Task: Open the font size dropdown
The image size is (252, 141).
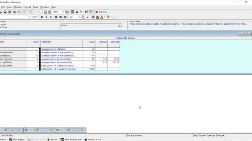Action: pyautogui.click(x=37, y=17)
